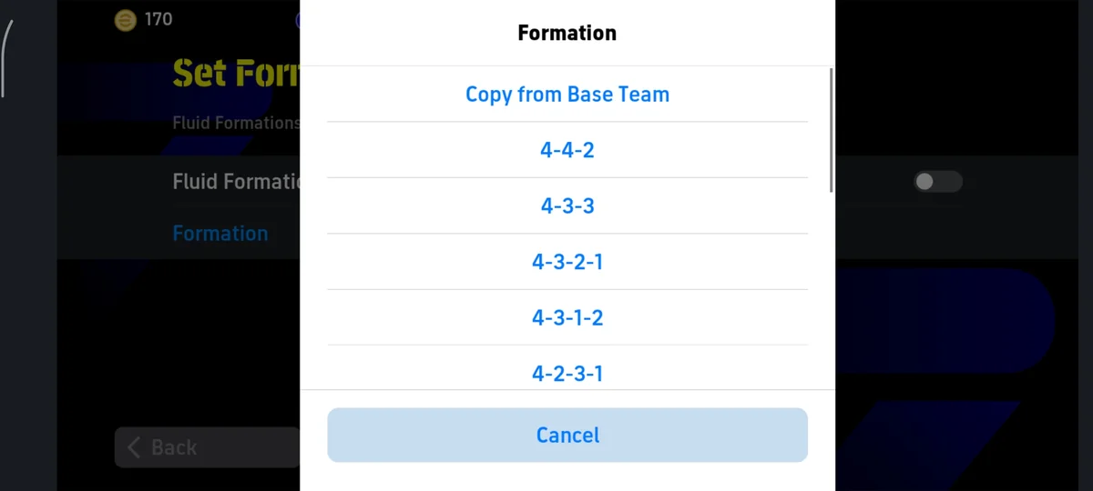Click the back chevron arrow icon
Image resolution: width=1093 pixels, height=491 pixels.
134,447
